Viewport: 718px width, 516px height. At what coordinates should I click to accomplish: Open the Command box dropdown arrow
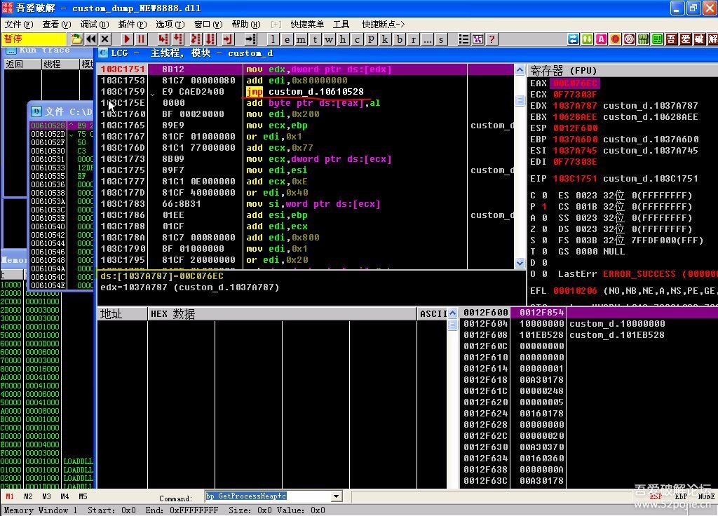tap(337, 496)
